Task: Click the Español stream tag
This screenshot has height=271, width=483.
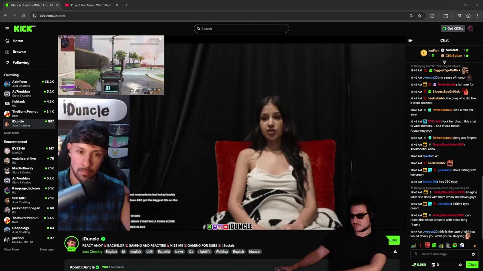Action: coord(164,251)
